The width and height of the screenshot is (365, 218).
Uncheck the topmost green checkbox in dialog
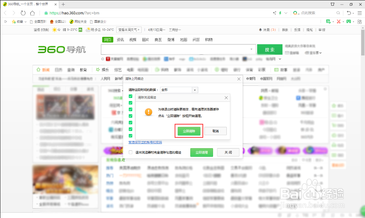[x=131, y=96]
